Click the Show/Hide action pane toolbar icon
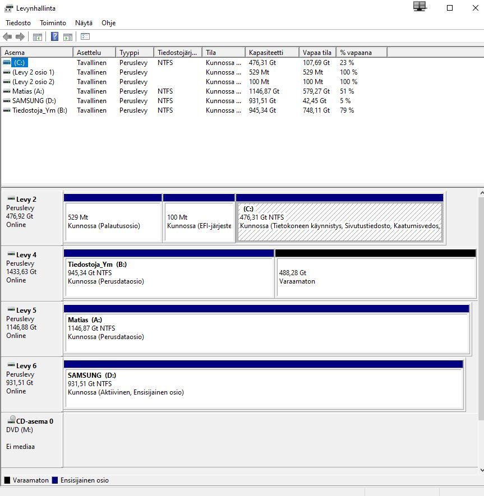Viewport: 484px width, 496px height. pyautogui.click(x=68, y=36)
